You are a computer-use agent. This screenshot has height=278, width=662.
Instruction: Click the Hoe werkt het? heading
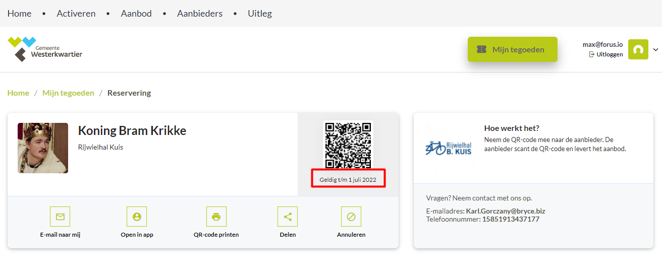coord(512,128)
